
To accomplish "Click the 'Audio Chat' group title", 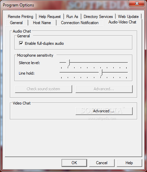I will (x=22, y=31).
